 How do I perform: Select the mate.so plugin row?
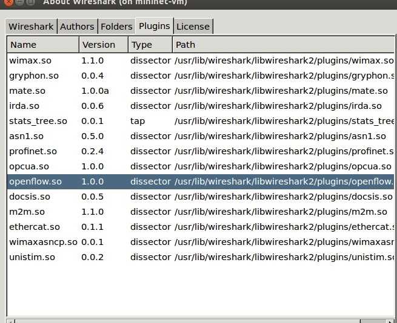point(201,91)
